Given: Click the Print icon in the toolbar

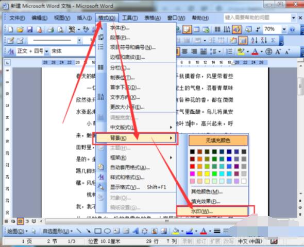Looking at the screenshot, I should [51, 29].
